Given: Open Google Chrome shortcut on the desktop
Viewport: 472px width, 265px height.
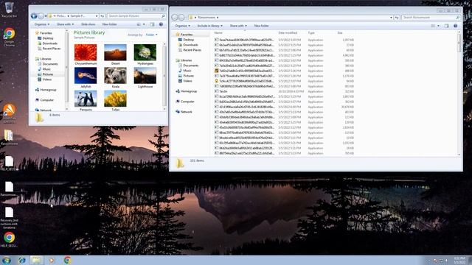Looking at the screenshot, I should point(9,37).
